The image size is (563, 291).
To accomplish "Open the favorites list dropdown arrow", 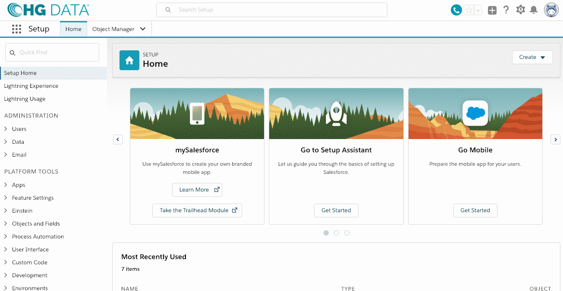I will 478,10.
